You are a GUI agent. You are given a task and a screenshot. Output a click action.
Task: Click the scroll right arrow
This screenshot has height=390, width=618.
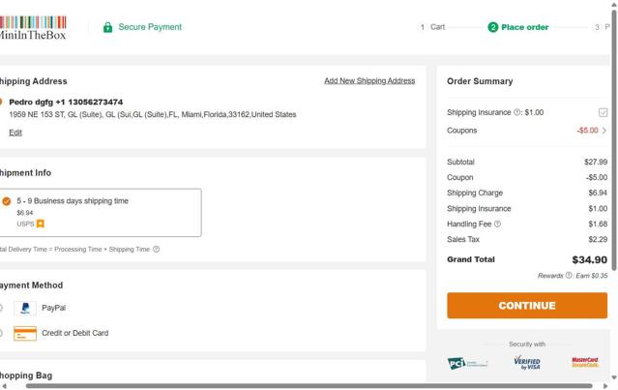(x=605, y=386)
